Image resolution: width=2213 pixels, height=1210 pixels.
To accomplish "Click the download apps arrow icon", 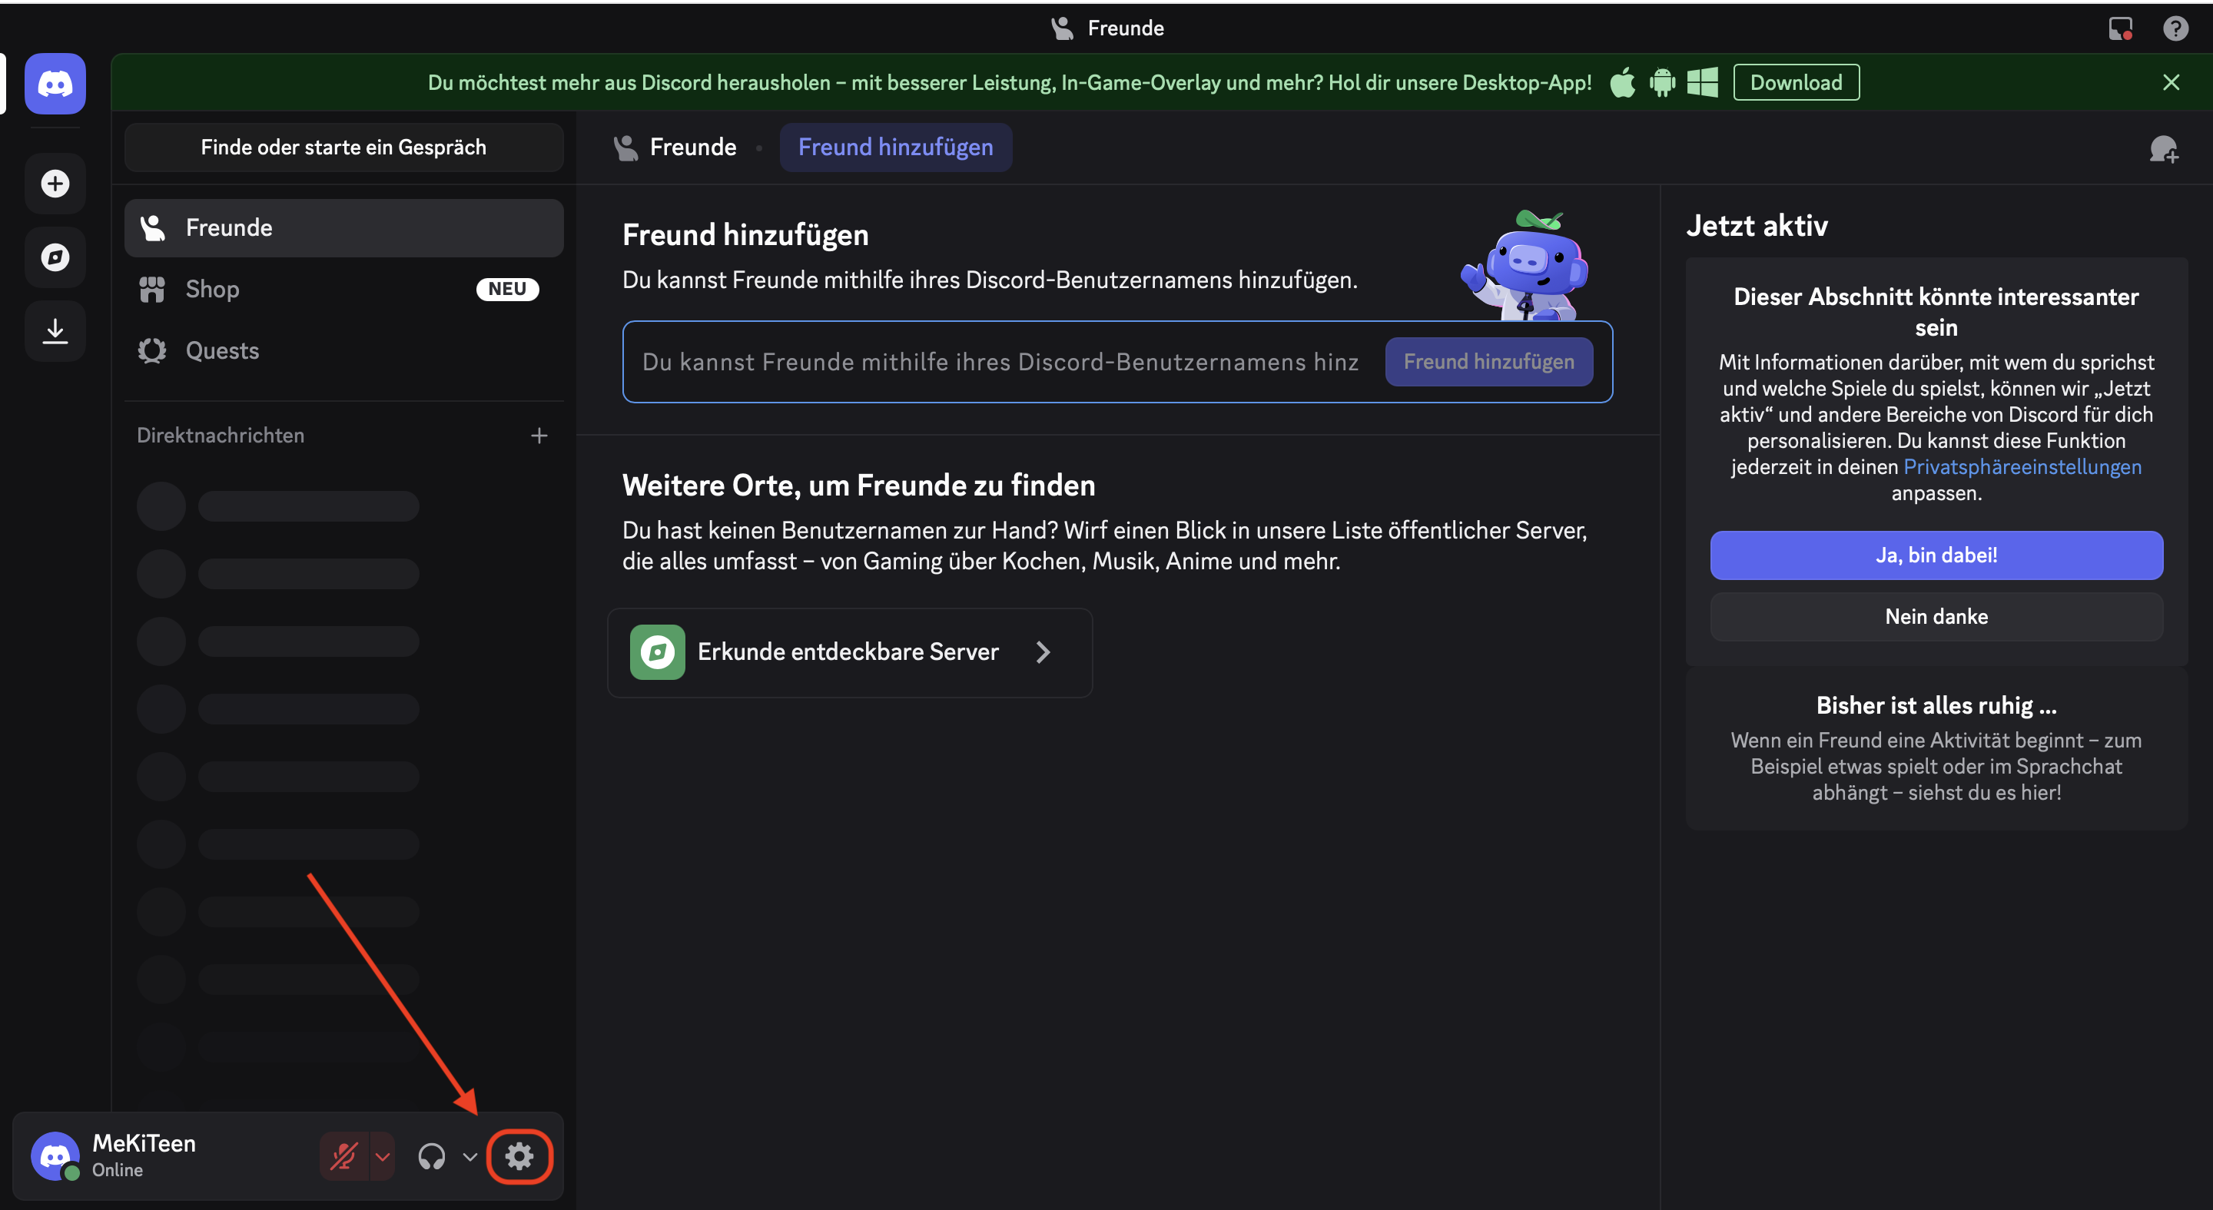I will [x=55, y=330].
